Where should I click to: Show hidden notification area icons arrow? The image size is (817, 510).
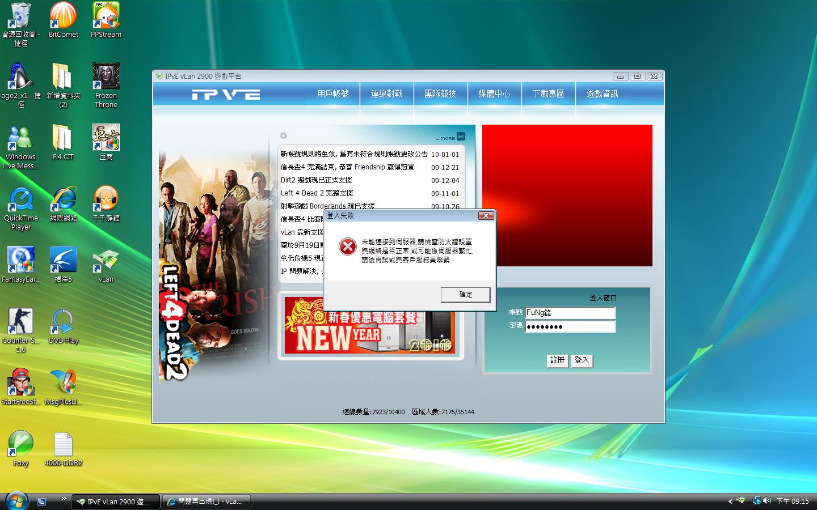tap(730, 501)
